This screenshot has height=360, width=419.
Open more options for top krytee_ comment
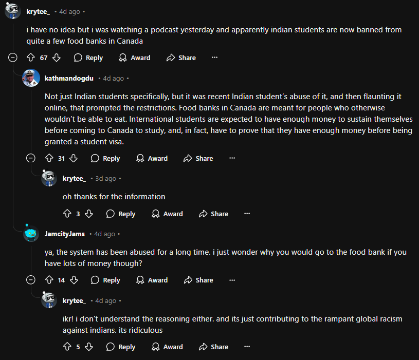214,58
